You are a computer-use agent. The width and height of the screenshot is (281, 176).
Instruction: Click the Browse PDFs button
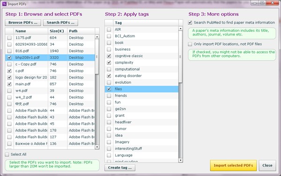(23, 22)
